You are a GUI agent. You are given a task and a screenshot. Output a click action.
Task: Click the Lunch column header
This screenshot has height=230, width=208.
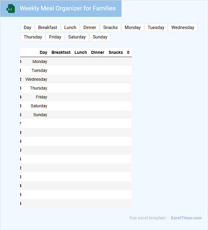tap(81, 52)
